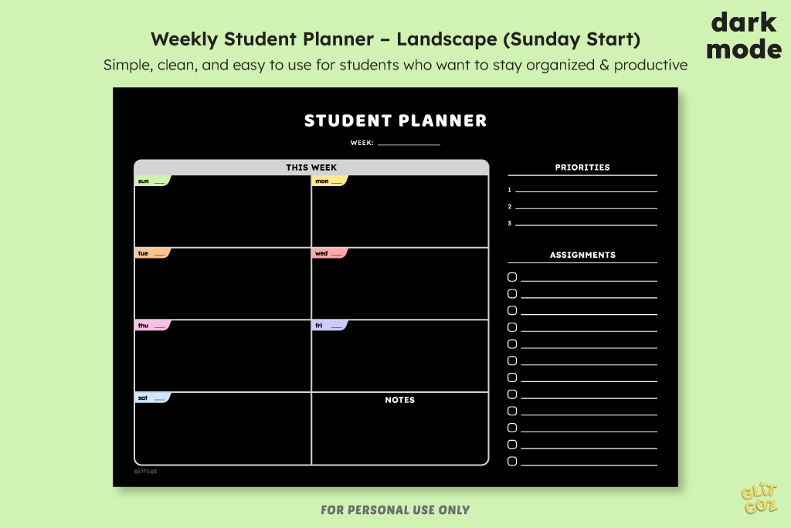Click the WEEK blank line field
Viewport: 791px width, 528px height.
(409, 143)
